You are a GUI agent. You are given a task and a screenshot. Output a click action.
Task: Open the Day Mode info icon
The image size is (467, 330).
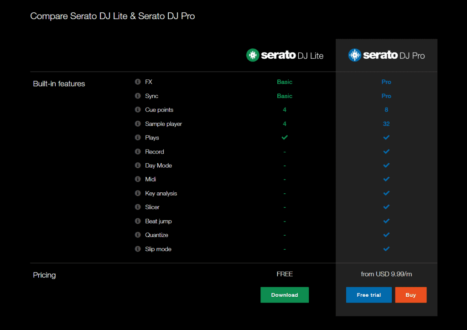[138, 165]
